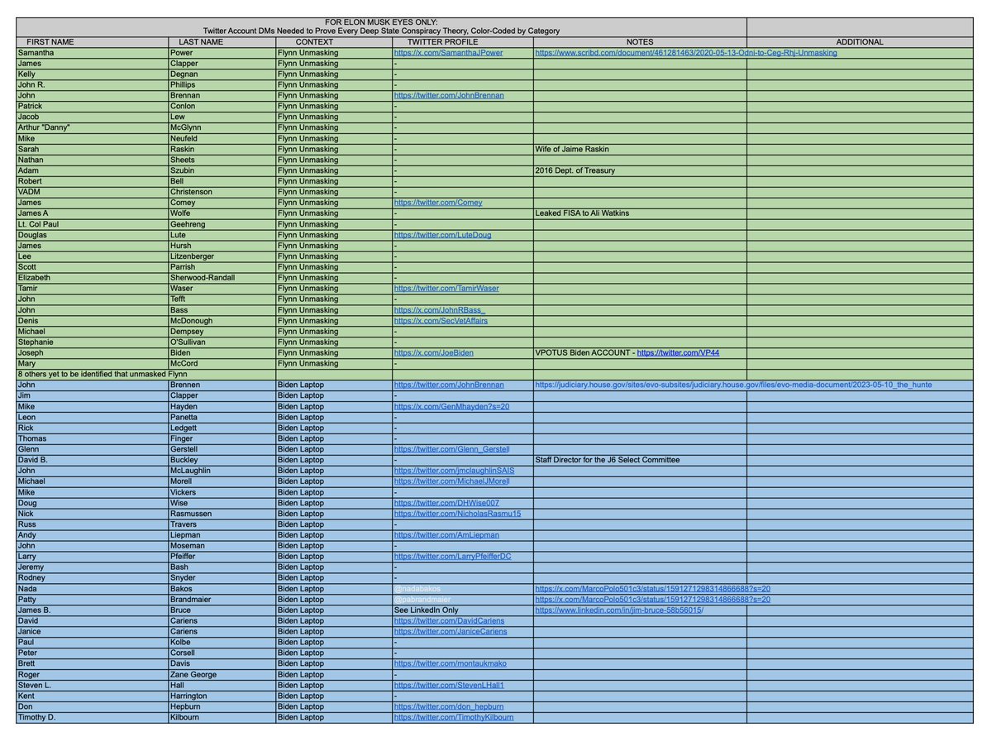Screen dimensions: 992x732
Task: Open Samantha Power's x.com profile link
Action: coord(448,52)
